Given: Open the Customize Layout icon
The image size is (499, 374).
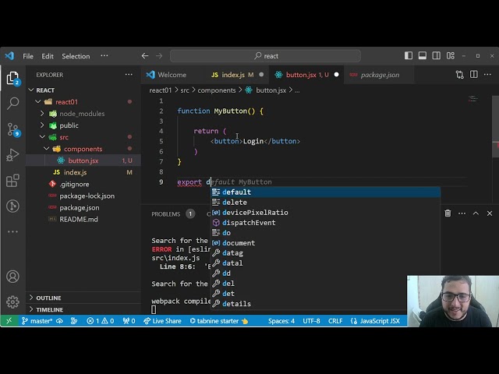Looking at the screenshot, I should click(451, 55).
